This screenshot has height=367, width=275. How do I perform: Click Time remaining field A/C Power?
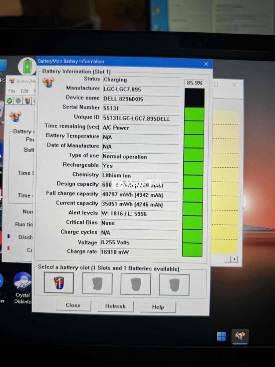pyautogui.click(x=141, y=128)
